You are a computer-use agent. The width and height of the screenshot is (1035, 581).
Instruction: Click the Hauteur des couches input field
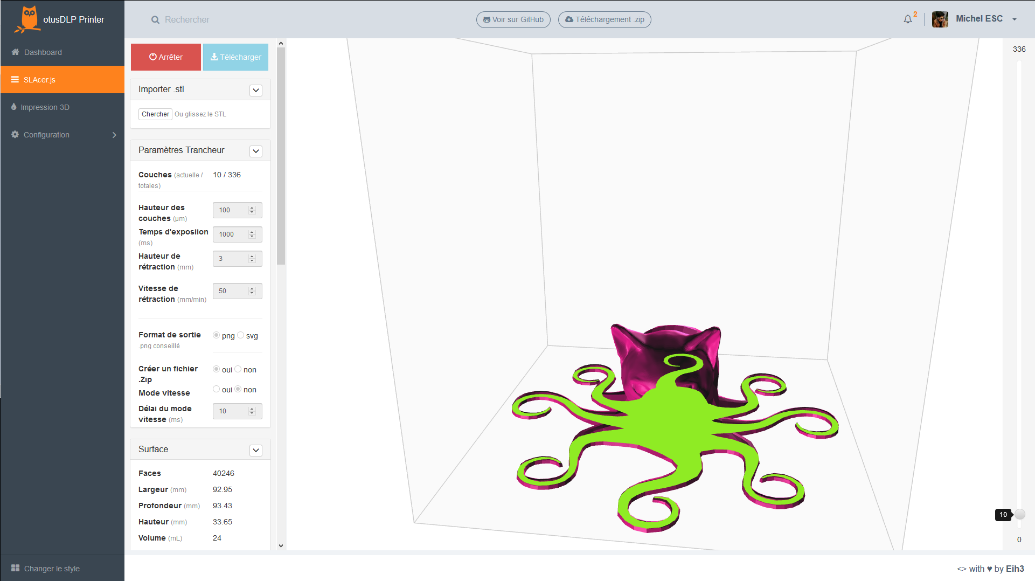[x=238, y=210]
